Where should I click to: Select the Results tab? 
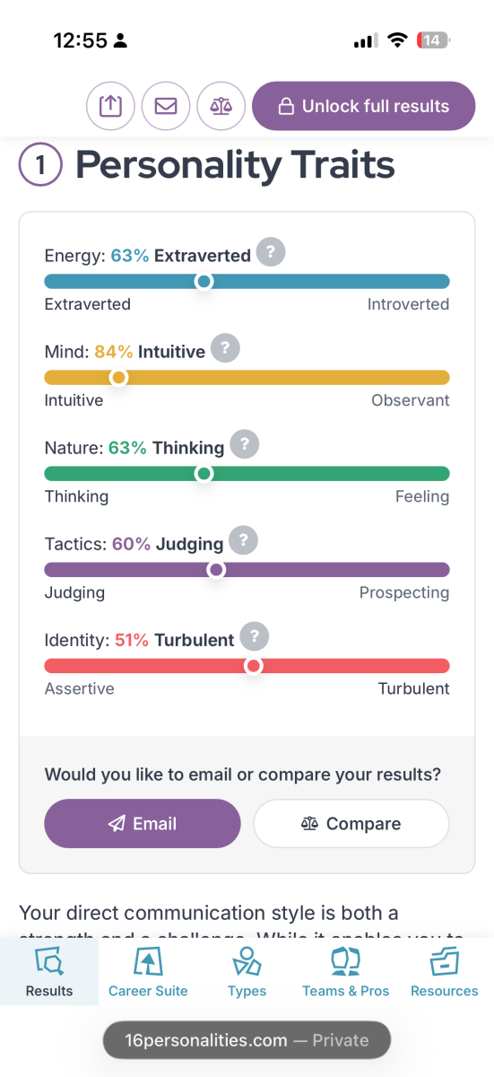coord(49,972)
